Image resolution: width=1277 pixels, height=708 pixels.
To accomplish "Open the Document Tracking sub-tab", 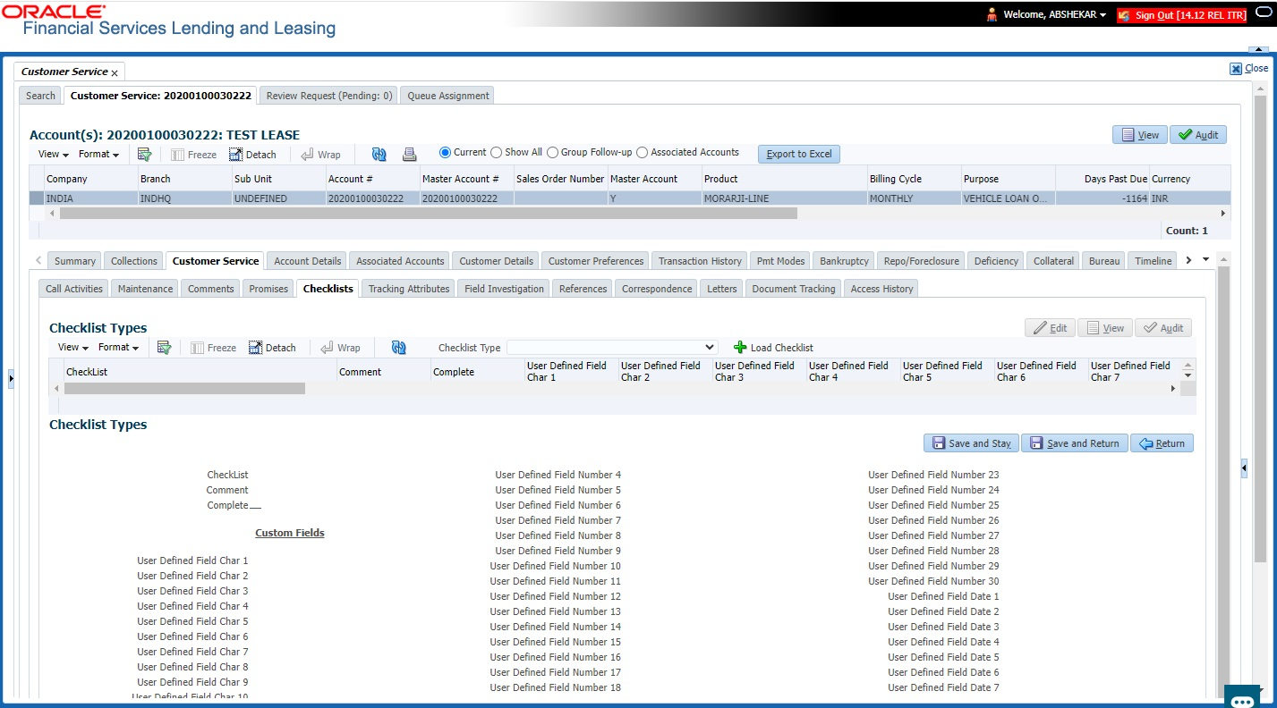I will pyautogui.click(x=794, y=289).
